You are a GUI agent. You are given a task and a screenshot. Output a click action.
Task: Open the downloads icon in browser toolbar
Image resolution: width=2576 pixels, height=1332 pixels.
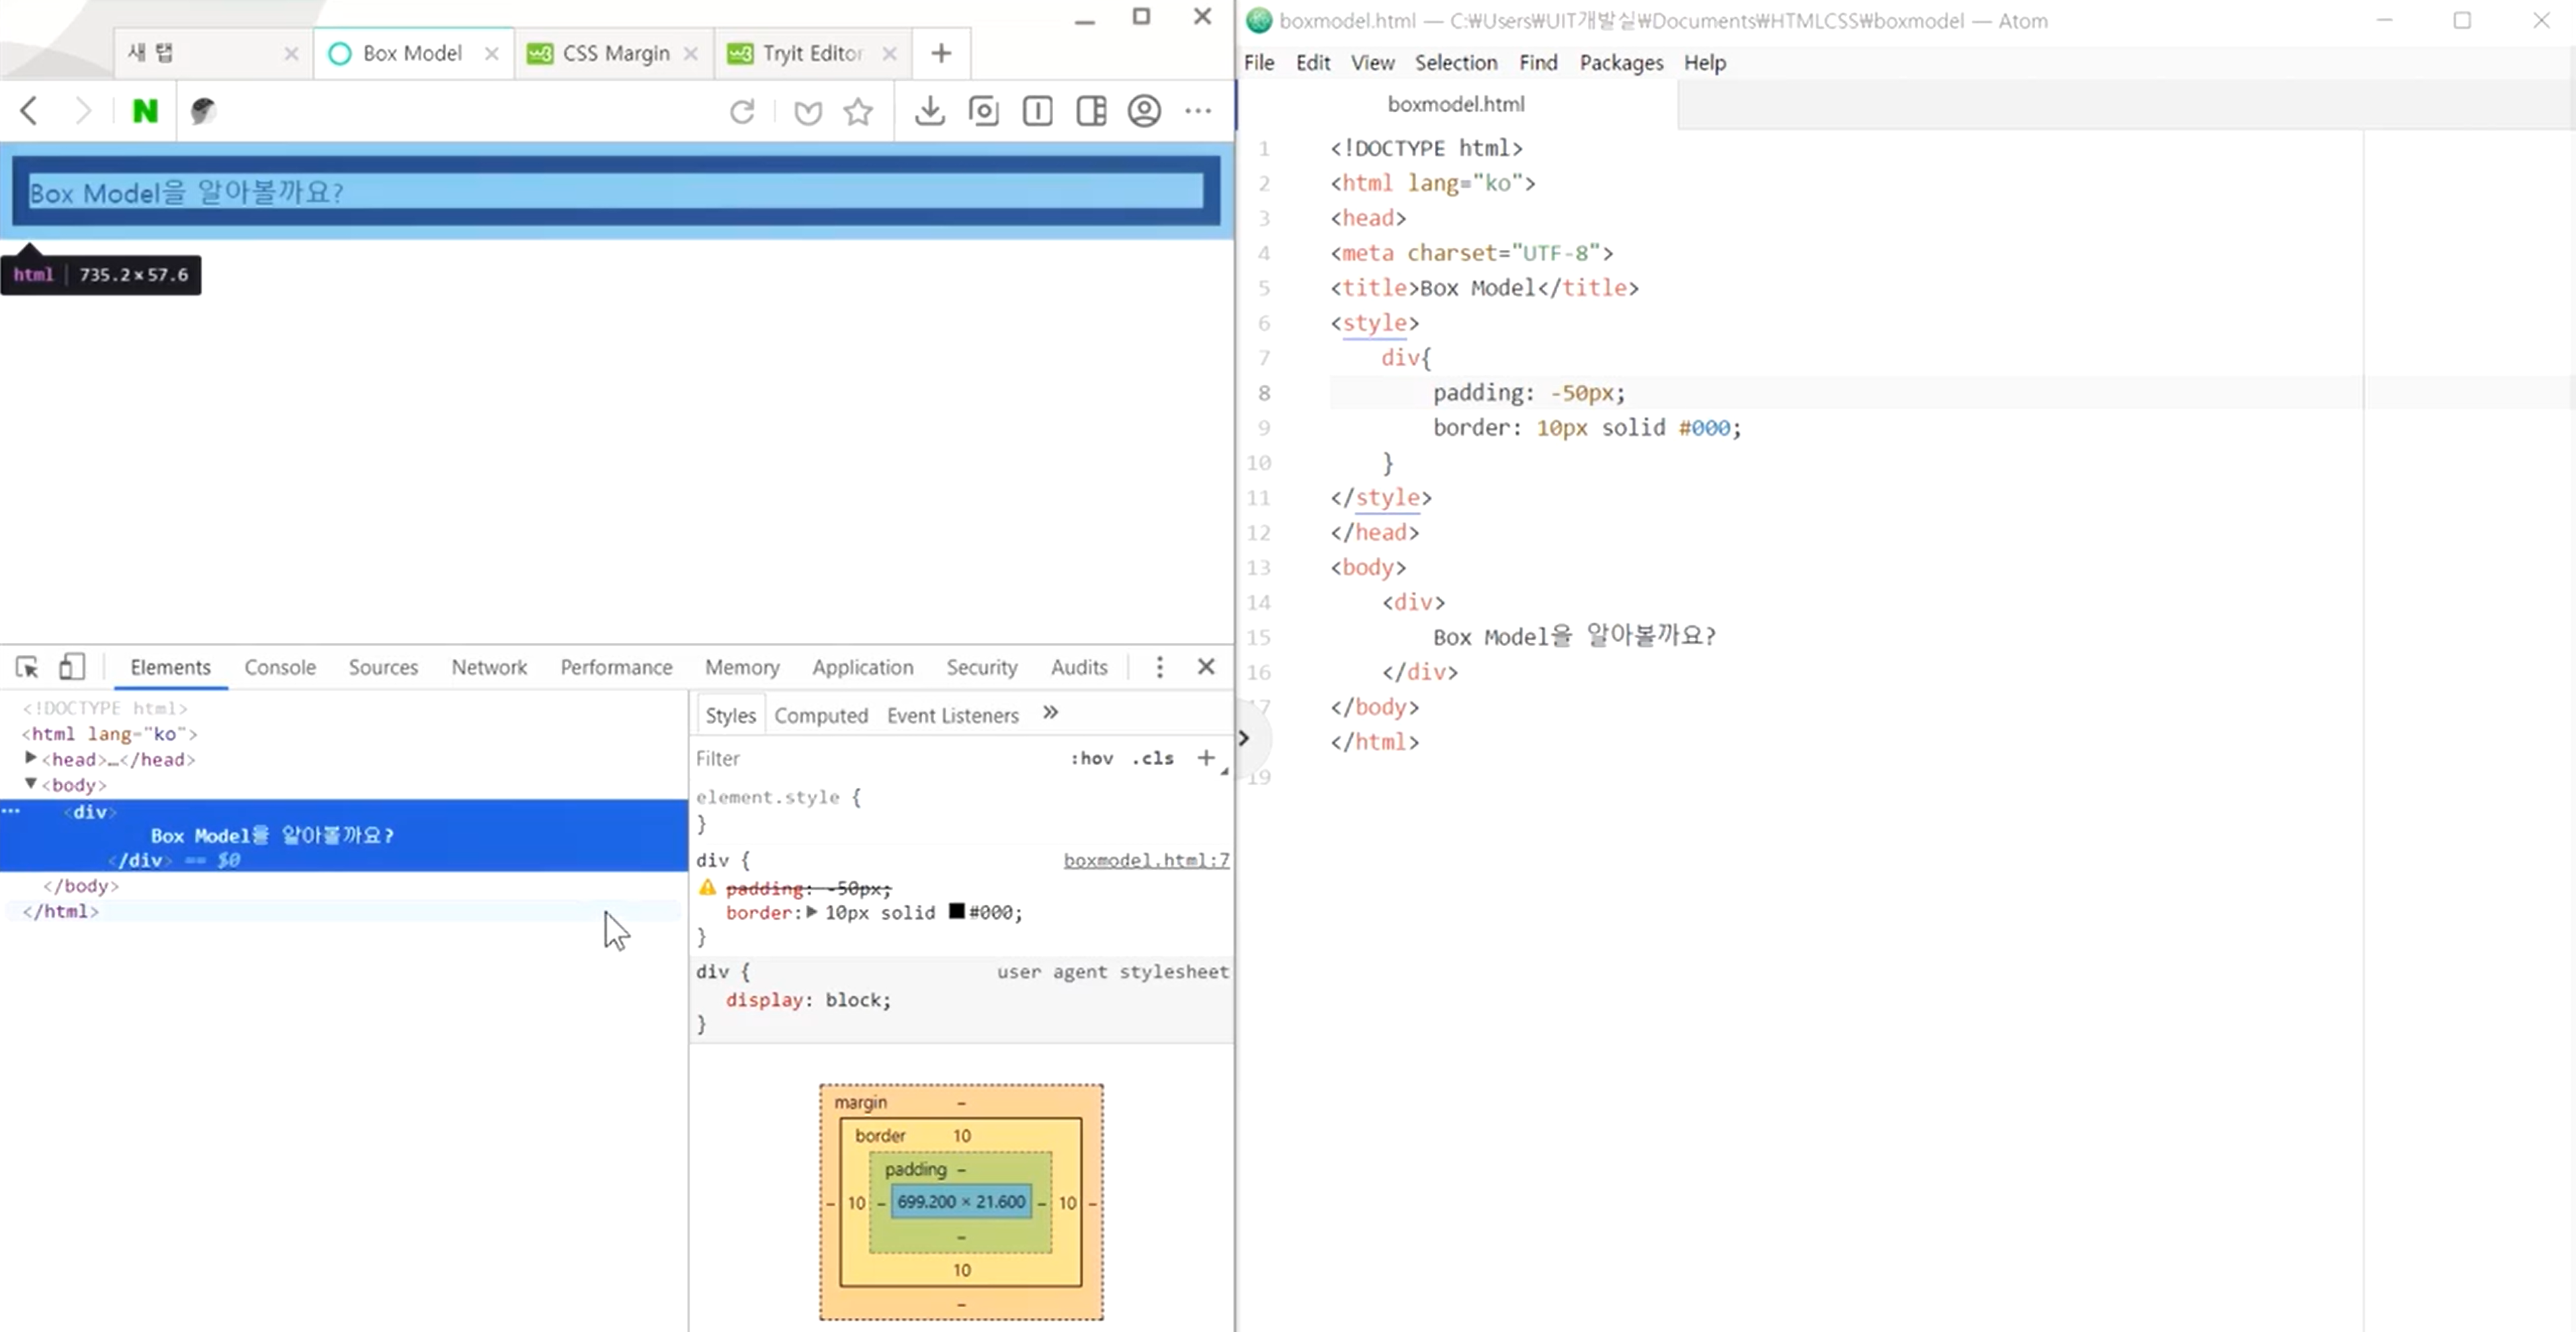pos(929,111)
